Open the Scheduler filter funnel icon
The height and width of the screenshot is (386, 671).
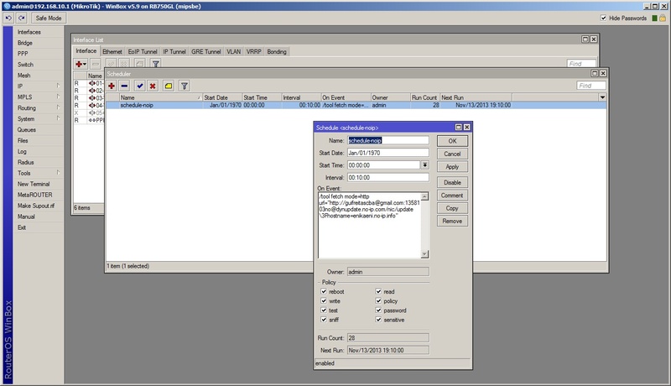pos(185,86)
